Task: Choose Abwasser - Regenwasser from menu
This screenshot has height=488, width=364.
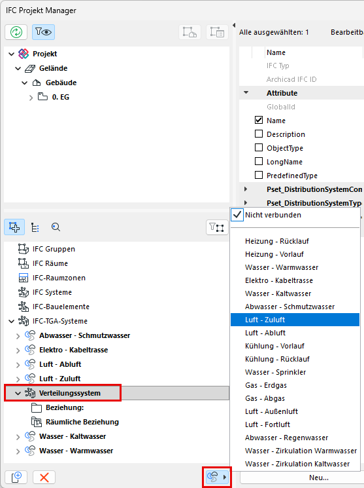Action: [295, 438]
